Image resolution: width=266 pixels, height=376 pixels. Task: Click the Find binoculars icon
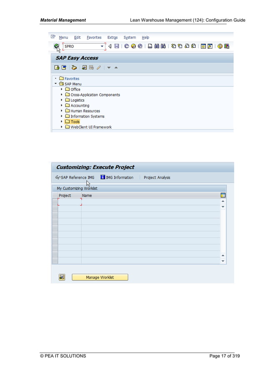(156, 46)
